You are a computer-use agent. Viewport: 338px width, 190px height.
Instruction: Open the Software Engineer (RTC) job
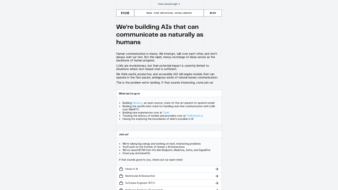tap(140, 183)
